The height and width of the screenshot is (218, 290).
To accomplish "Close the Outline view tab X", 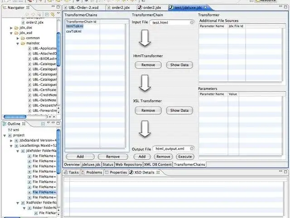I will click(24, 124).
